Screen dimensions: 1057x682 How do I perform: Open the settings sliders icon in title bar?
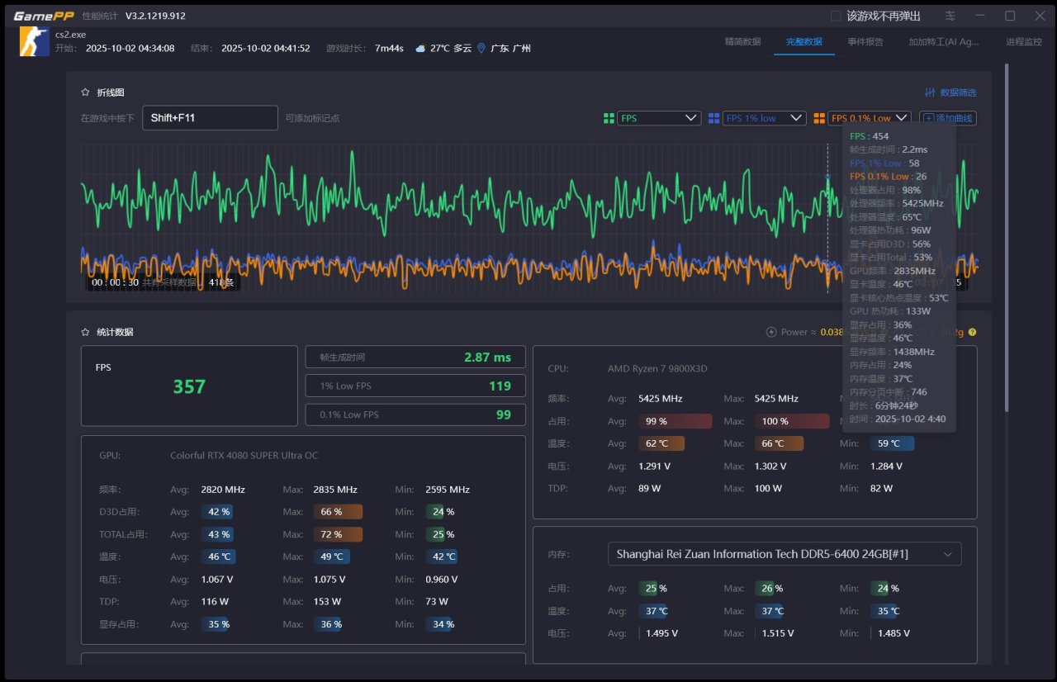(x=950, y=16)
